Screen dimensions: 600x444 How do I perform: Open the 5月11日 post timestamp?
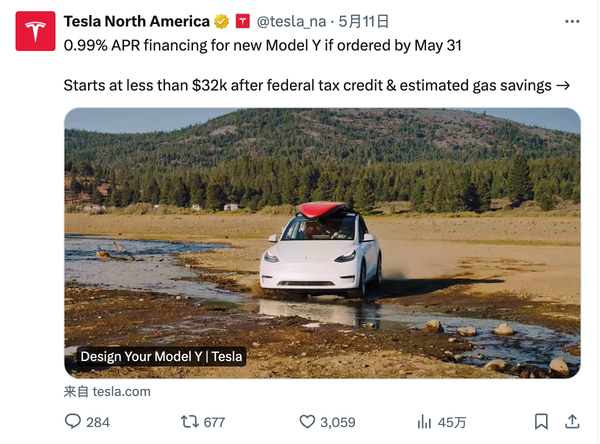363,21
